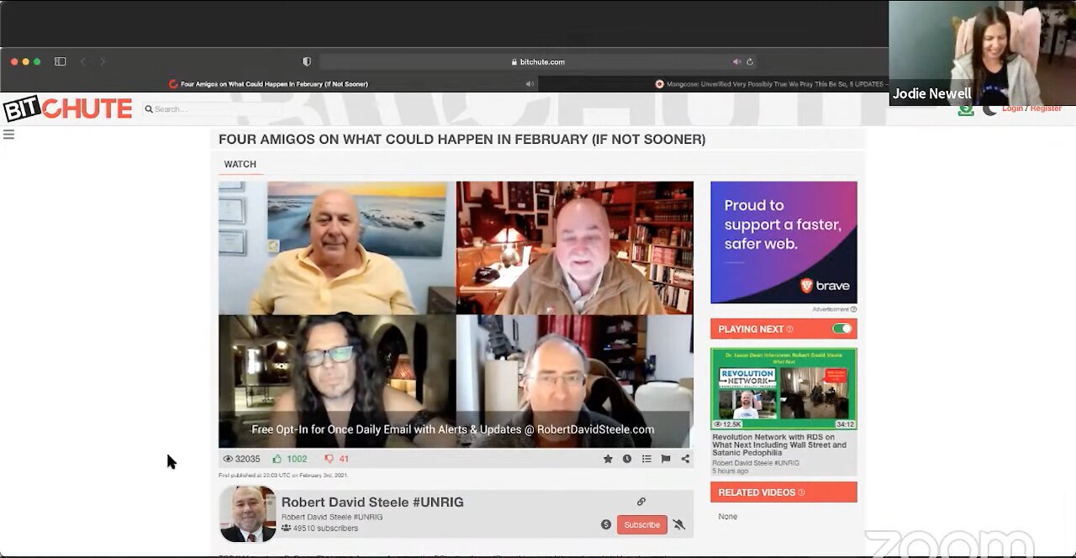1076x558 pixels.
Task: Click the Login link
Action: (1012, 108)
